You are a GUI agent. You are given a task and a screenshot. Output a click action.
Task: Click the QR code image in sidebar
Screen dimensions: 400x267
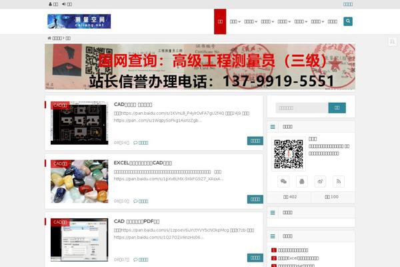click(x=289, y=154)
